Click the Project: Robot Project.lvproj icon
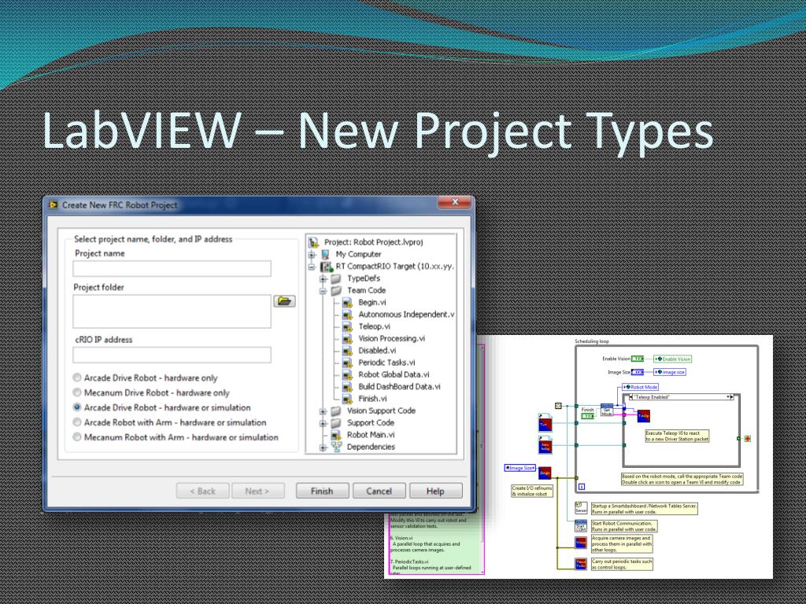 (x=313, y=242)
